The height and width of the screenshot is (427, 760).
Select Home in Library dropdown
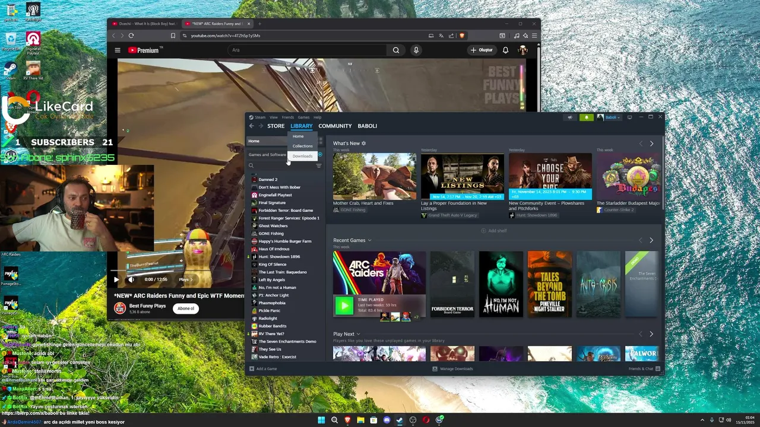pyautogui.click(x=298, y=136)
